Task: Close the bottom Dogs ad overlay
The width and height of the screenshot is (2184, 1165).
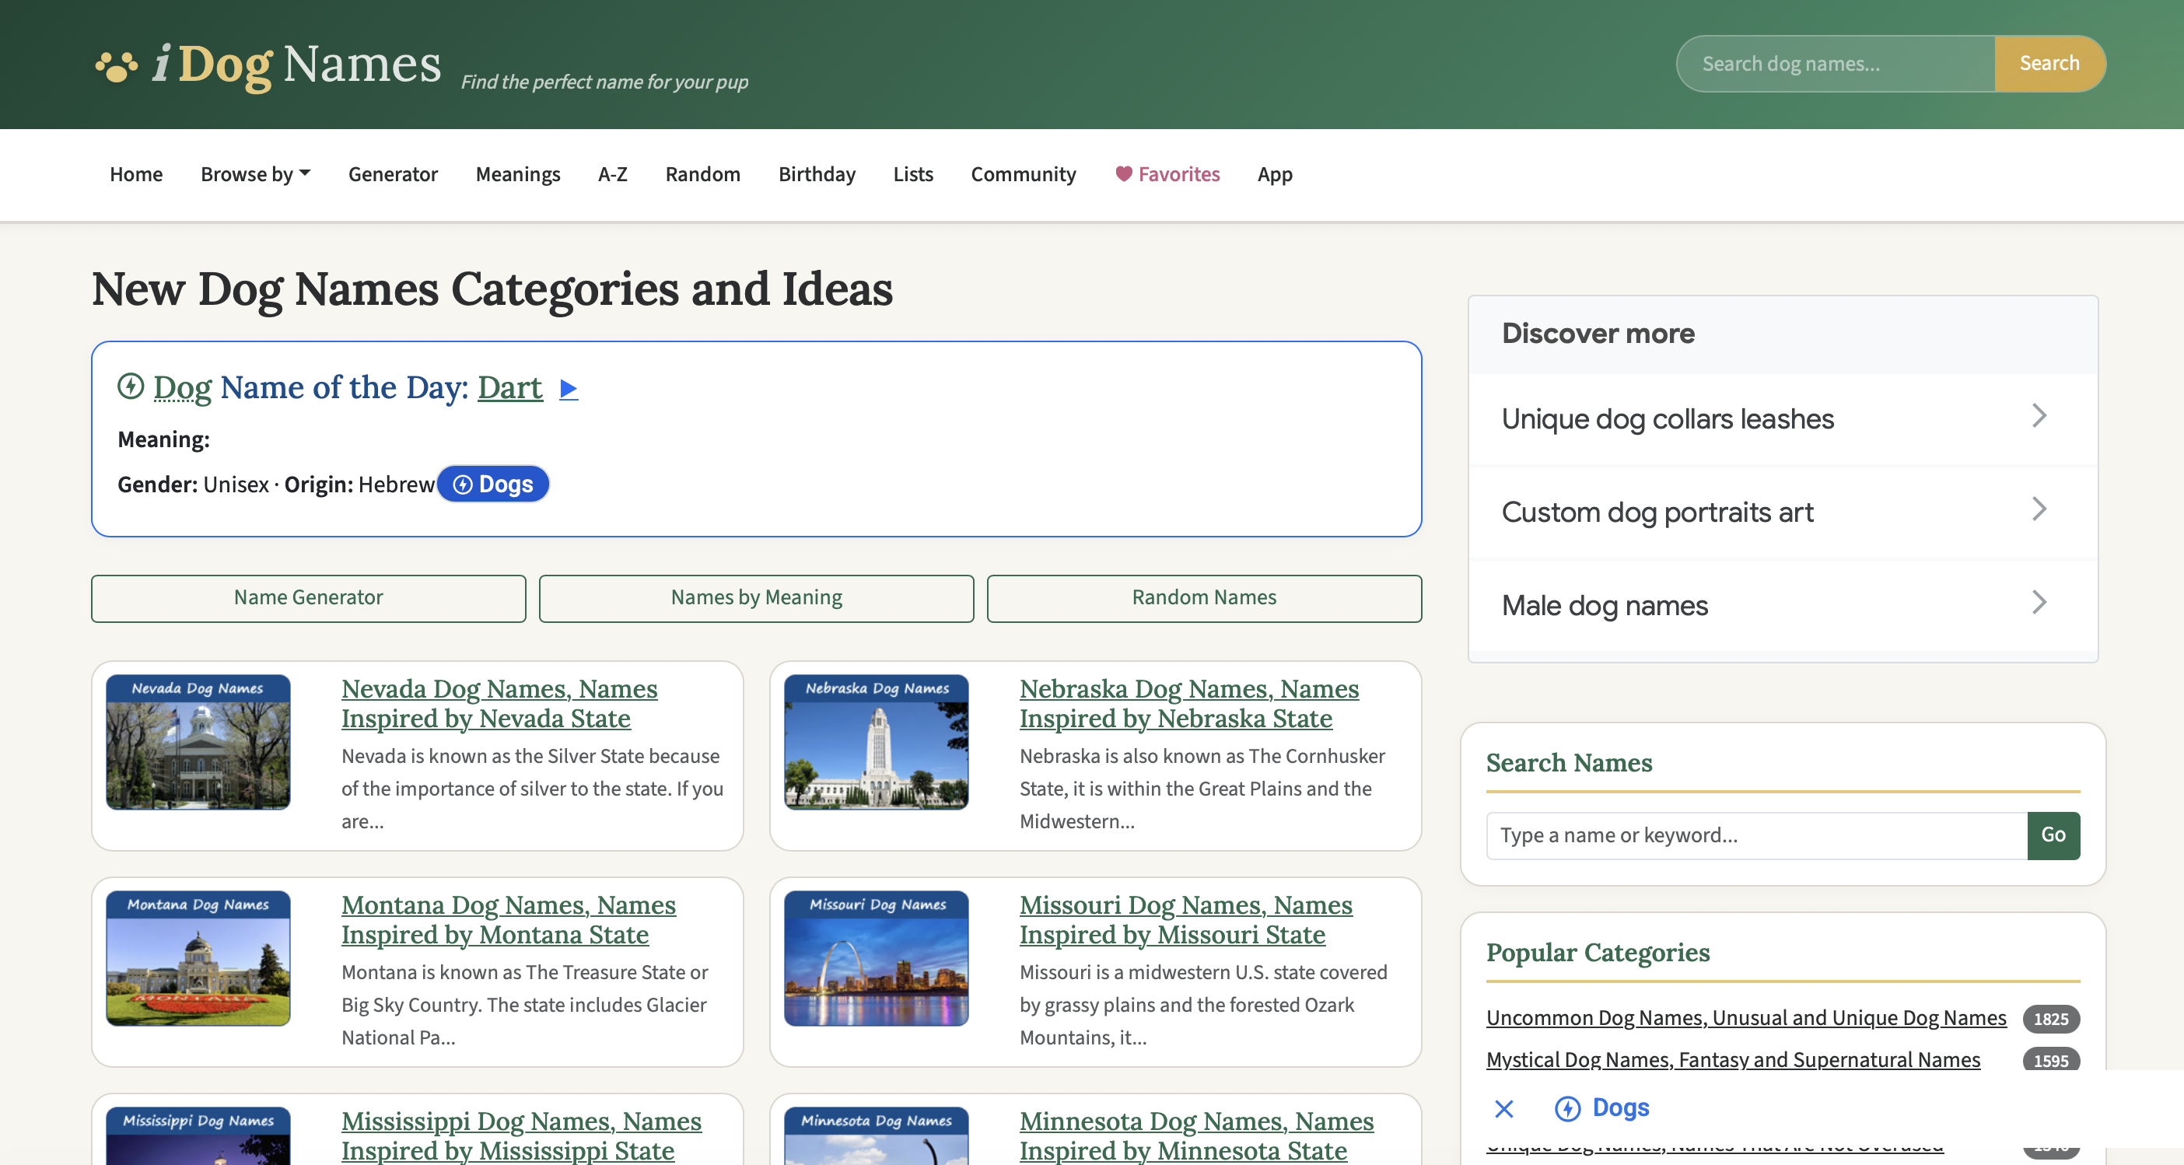Action: (x=1503, y=1108)
